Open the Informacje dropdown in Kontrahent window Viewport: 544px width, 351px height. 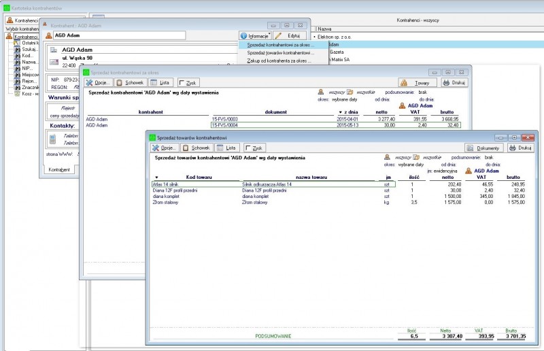[x=256, y=35]
